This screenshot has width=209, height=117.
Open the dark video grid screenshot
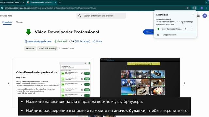point(140,78)
